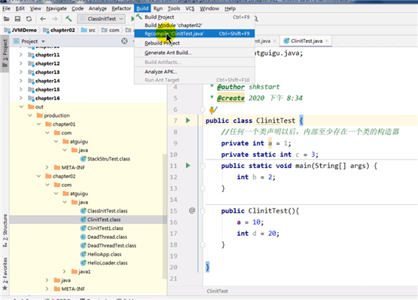
Task: Click the @ gutter icon on line 15
Action: [192, 210]
